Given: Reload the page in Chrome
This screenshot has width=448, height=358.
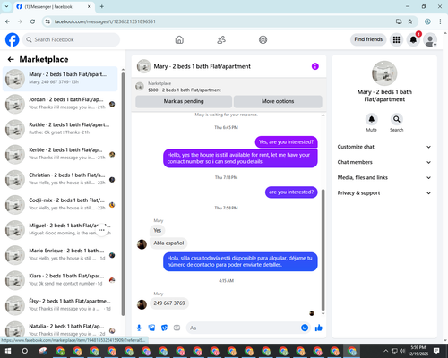Looking at the screenshot, I should point(32,21).
